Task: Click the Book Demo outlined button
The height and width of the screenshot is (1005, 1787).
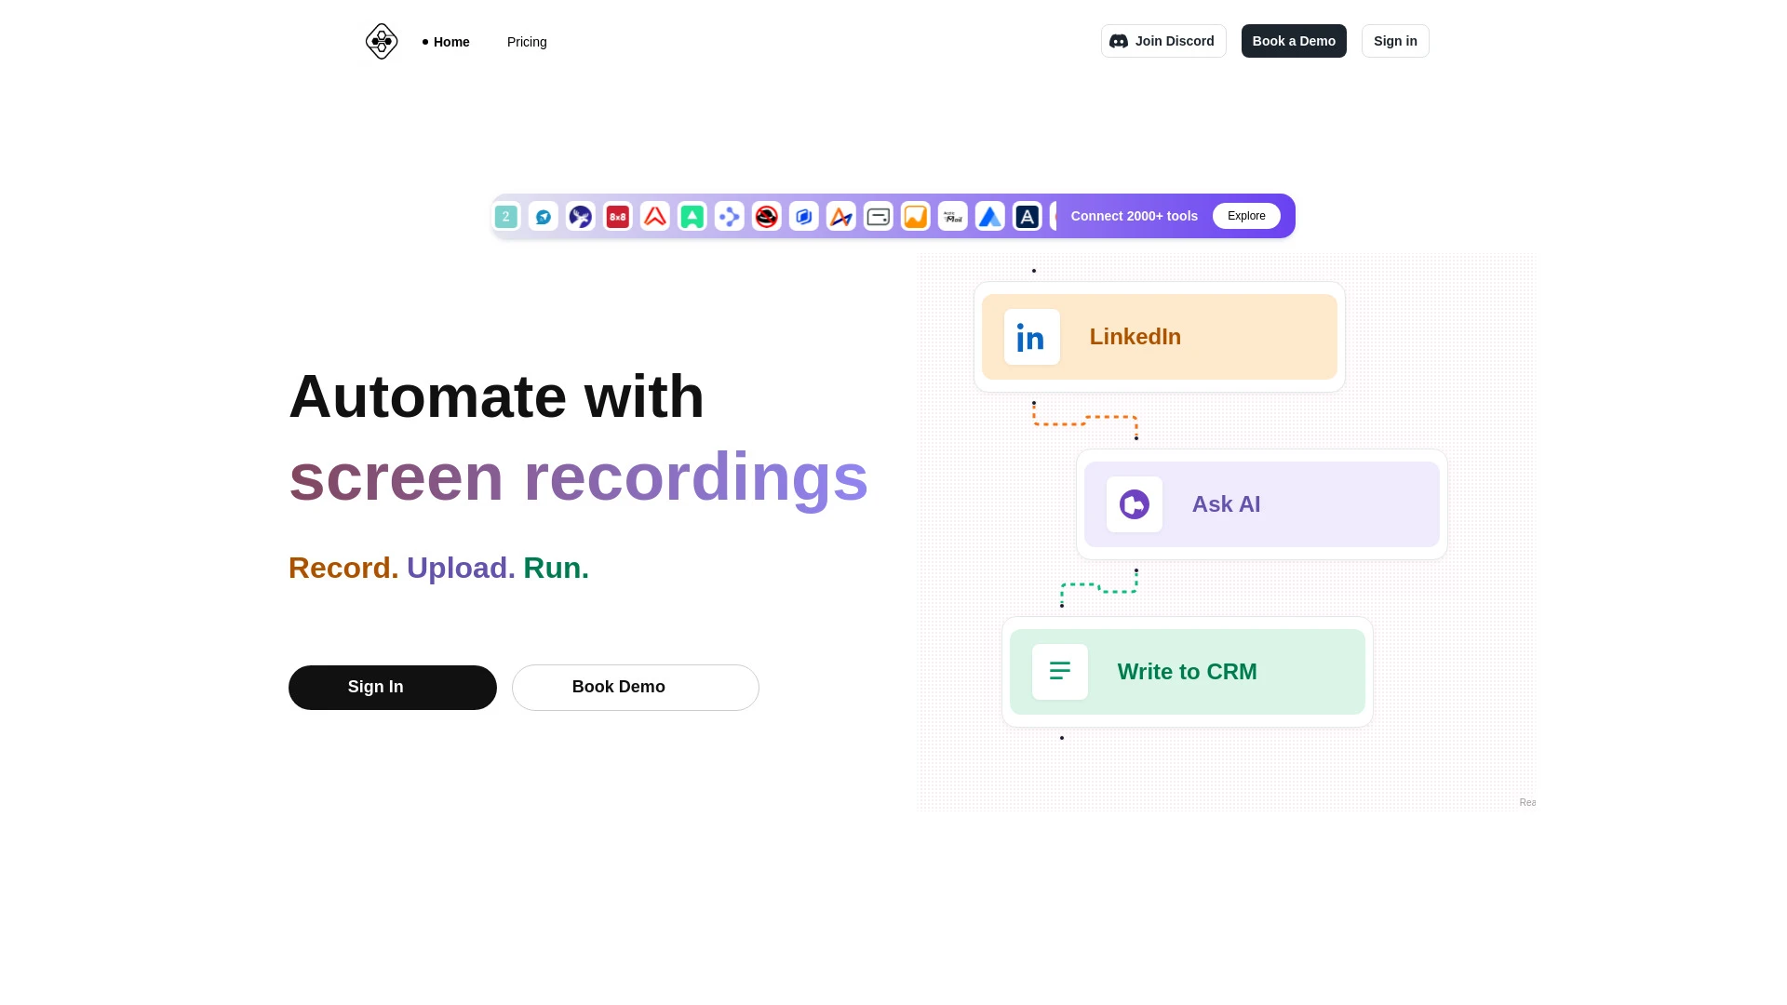Action: [x=636, y=687]
